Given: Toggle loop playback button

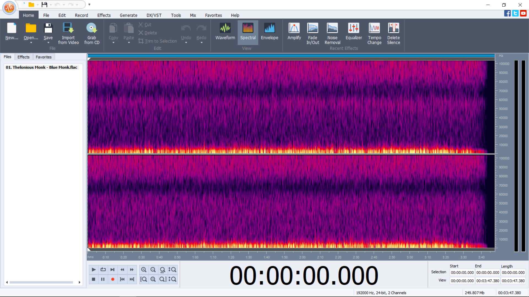Looking at the screenshot, I should coord(103,269).
